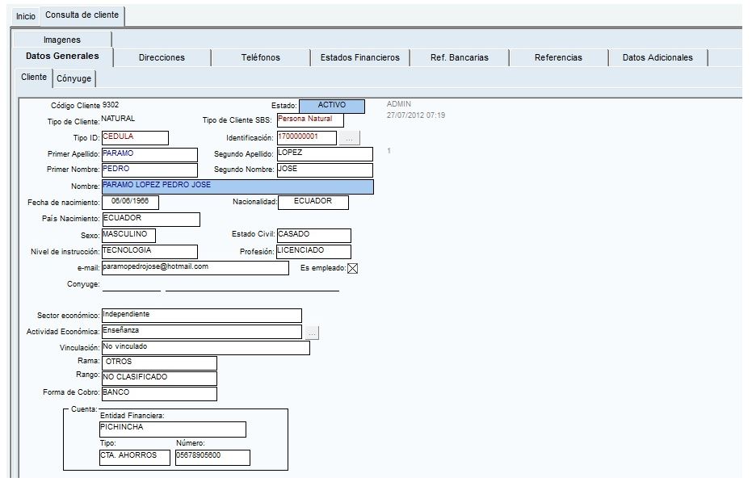This screenshot has width=752, height=486.
Task: View the Datos Adicionales tab
Action: (657, 57)
